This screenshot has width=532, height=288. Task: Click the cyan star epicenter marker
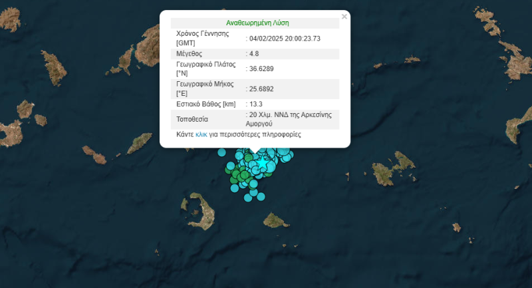tap(263, 162)
